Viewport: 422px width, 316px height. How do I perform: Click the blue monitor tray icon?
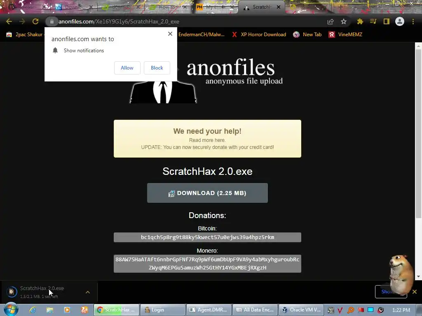(370, 310)
